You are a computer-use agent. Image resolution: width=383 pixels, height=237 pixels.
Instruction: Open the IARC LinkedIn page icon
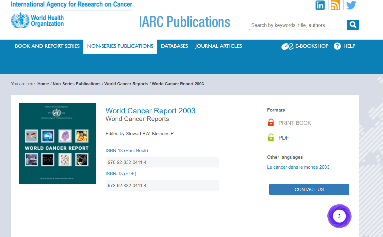[320, 5]
